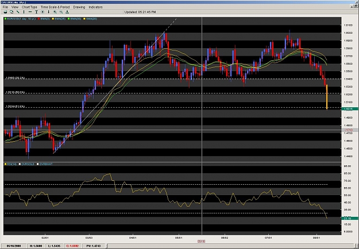This screenshot has width=359, height=249.
Task: Click the zoom in magnifier icon
Action: click(55, 12)
